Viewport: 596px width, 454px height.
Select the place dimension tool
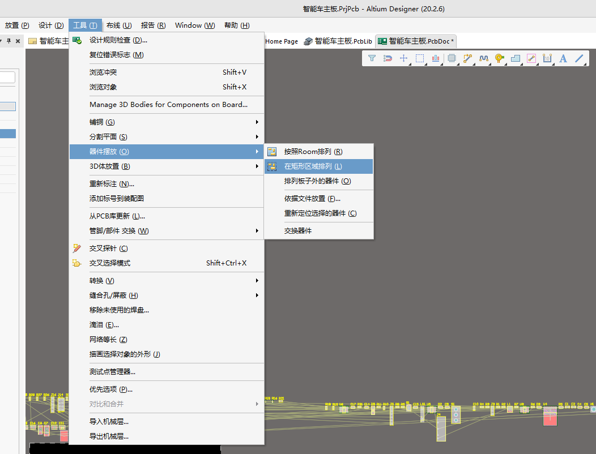click(547, 58)
